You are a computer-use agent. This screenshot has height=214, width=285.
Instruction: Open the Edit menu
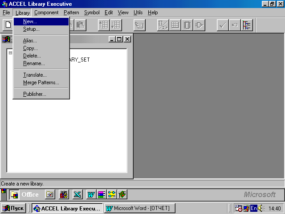tap(109, 12)
